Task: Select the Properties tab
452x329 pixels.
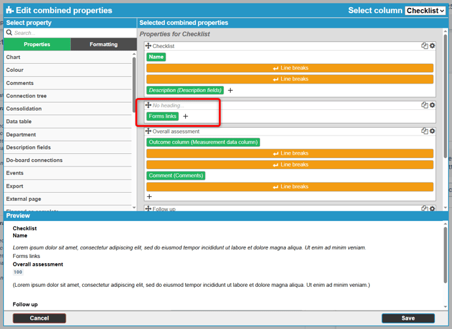Action: coord(37,45)
